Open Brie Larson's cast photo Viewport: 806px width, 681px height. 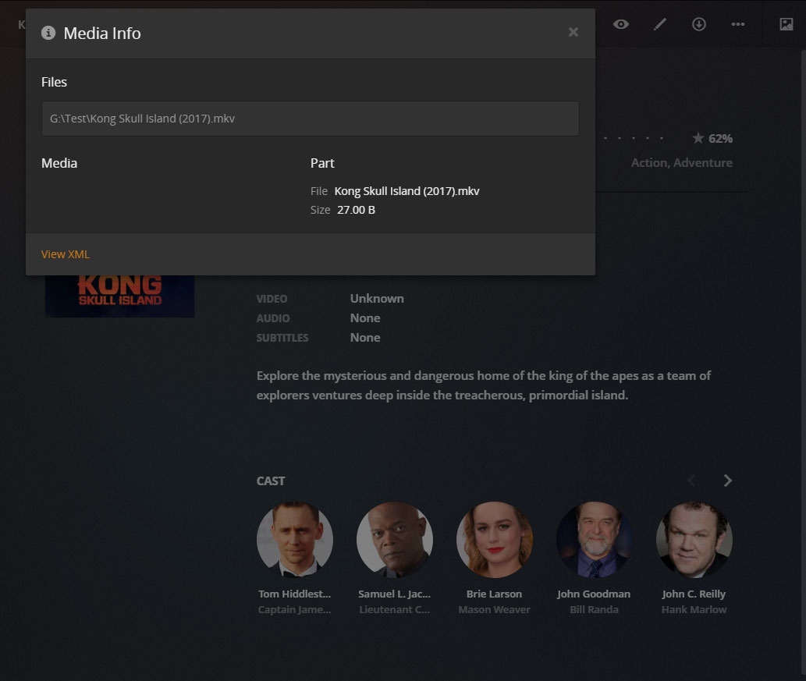494,540
